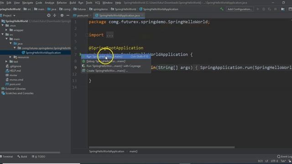Image resolution: width=292 pixels, height=164 pixels.
Task: Open the Edit menu
Action: (x=9, y=3)
